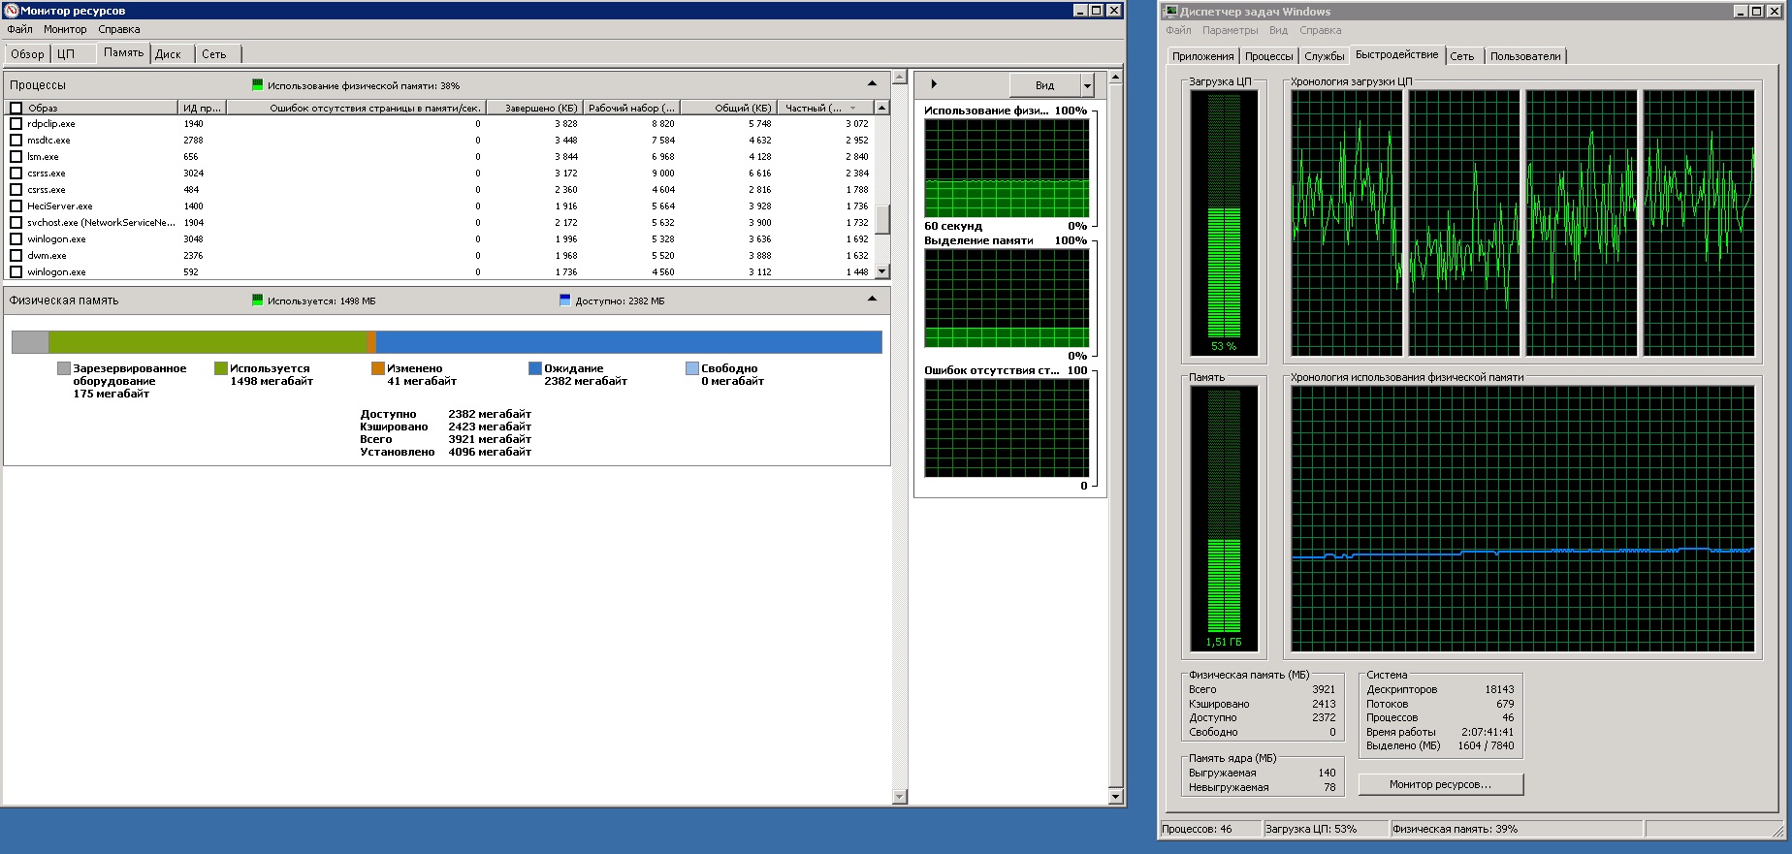The width and height of the screenshot is (1792, 854).
Task: Open the Монитор menu
Action: pos(65,29)
